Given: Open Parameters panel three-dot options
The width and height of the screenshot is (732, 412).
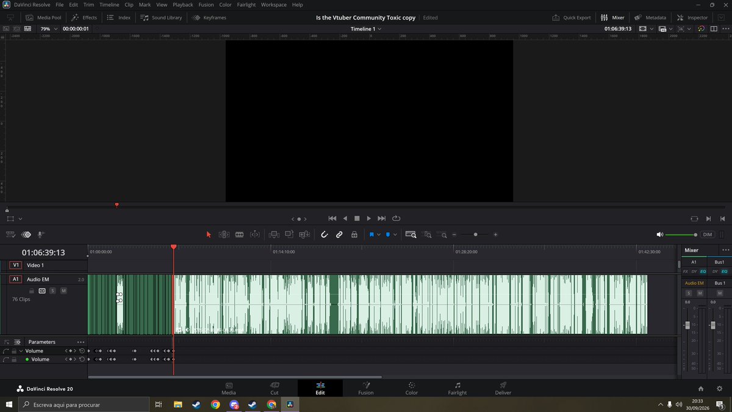Looking at the screenshot, I should tap(81, 342).
